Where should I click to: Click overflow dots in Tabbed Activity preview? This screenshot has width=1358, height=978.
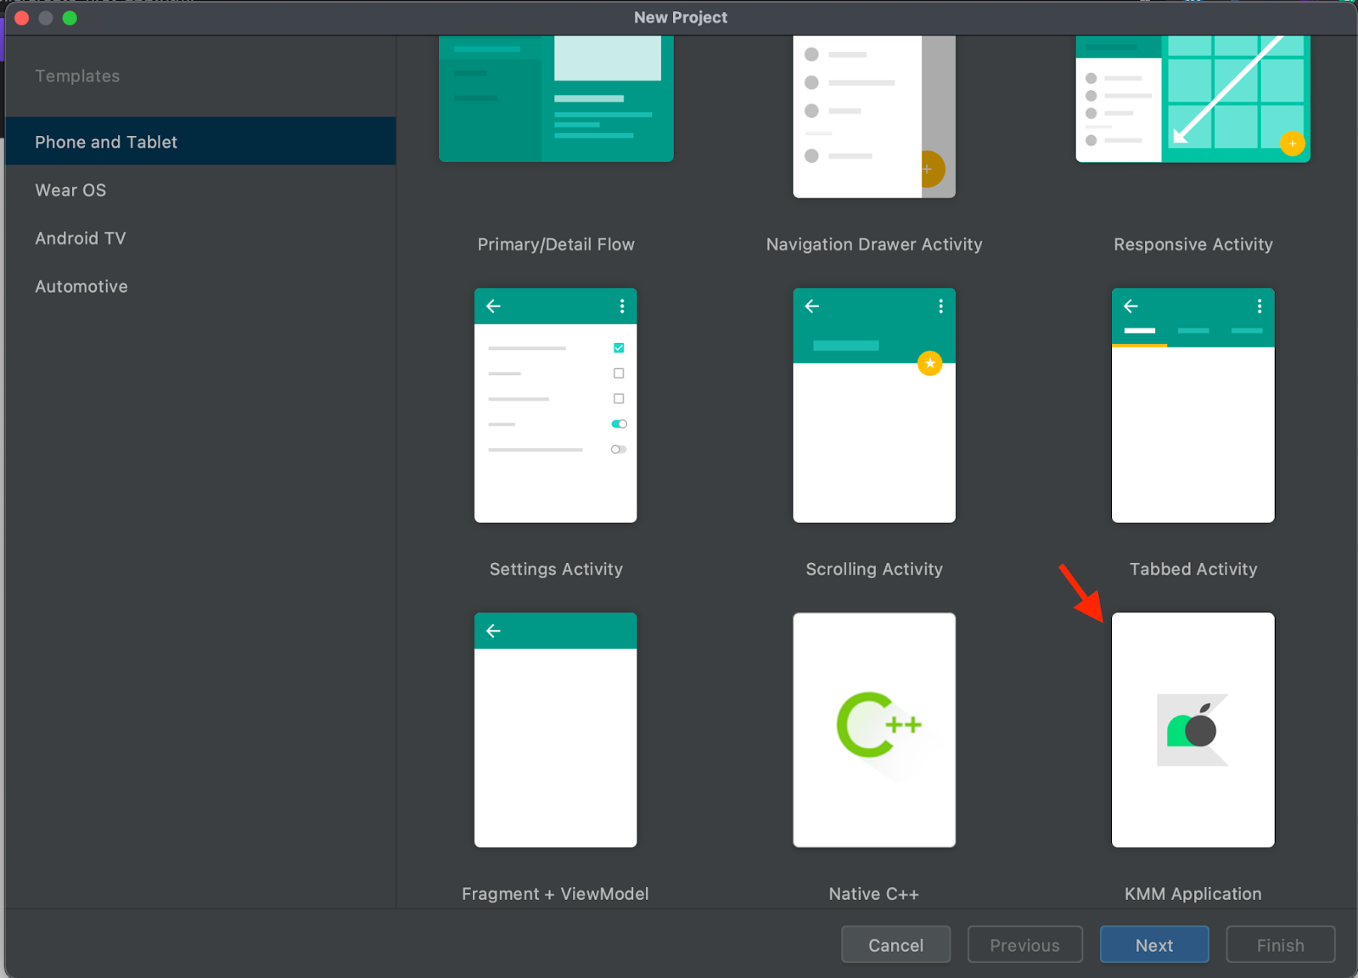tap(1260, 306)
